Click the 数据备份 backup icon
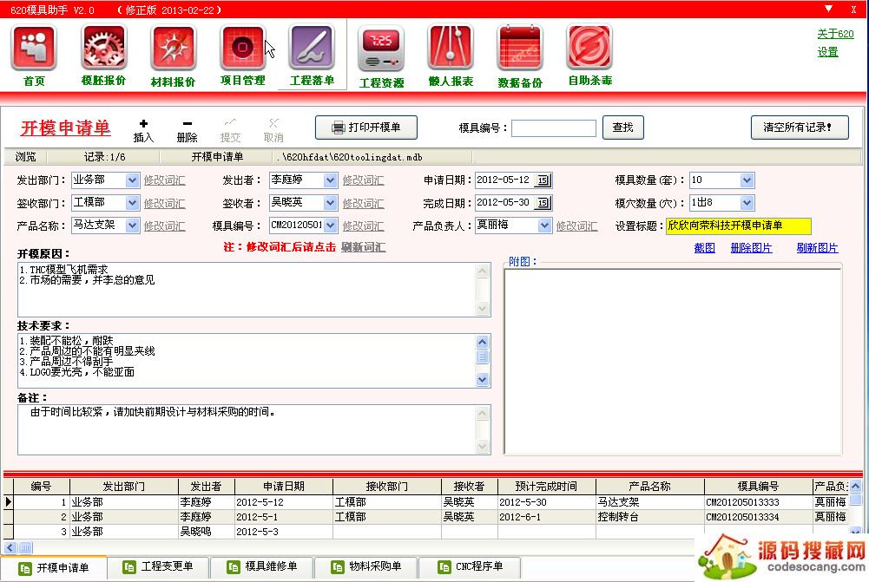 tap(520, 50)
